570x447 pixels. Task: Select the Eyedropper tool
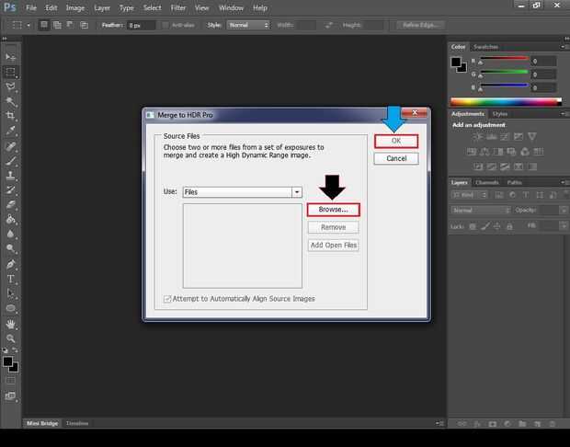click(10, 131)
